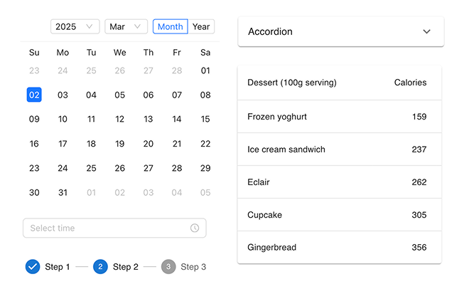Image resolution: width=469 pixels, height=299 pixels.
Task: Select the highlighted date 02
Action: tap(34, 95)
